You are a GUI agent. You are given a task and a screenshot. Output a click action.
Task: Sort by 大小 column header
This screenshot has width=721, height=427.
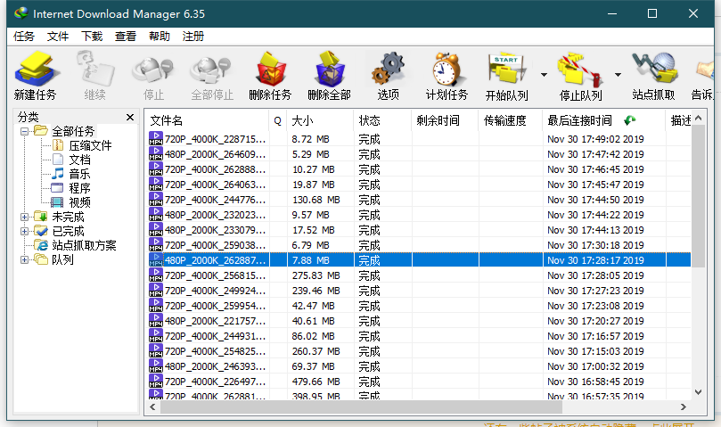click(x=320, y=120)
